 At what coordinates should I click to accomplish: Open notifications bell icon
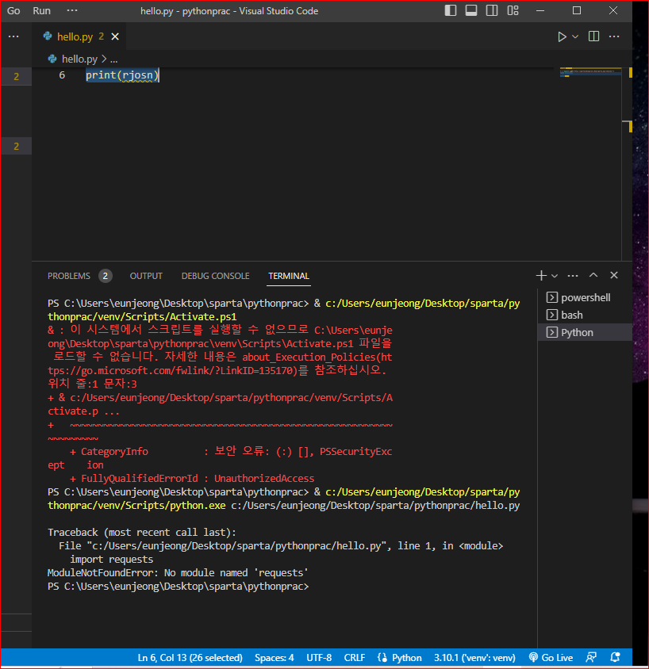coord(615,658)
